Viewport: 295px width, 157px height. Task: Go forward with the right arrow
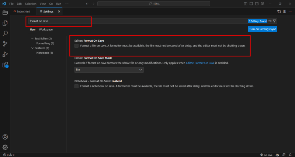pos(93,4)
